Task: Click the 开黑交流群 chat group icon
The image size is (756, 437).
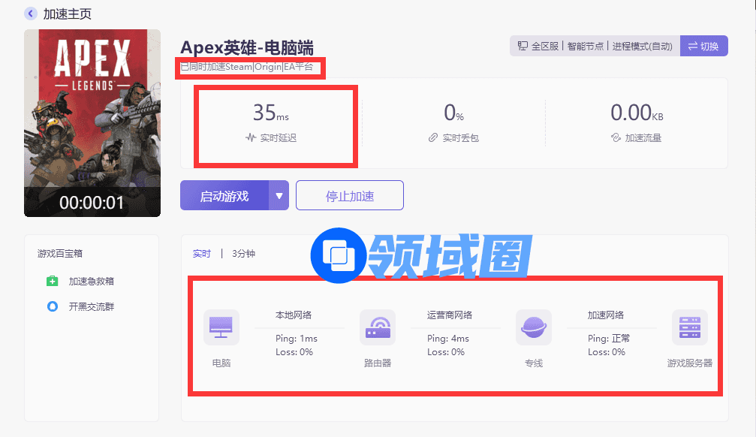Action: point(52,306)
